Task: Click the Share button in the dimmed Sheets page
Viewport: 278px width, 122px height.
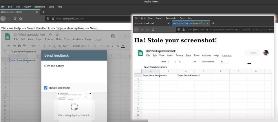Action: [127, 36]
